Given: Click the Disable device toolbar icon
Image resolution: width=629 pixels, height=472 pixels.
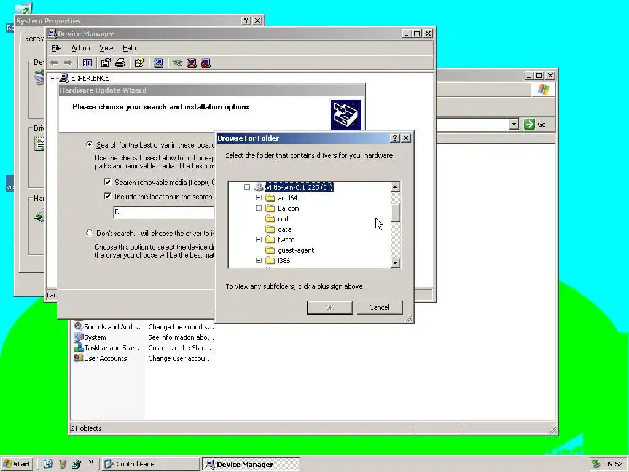Looking at the screenshot, I should point(206,63).
